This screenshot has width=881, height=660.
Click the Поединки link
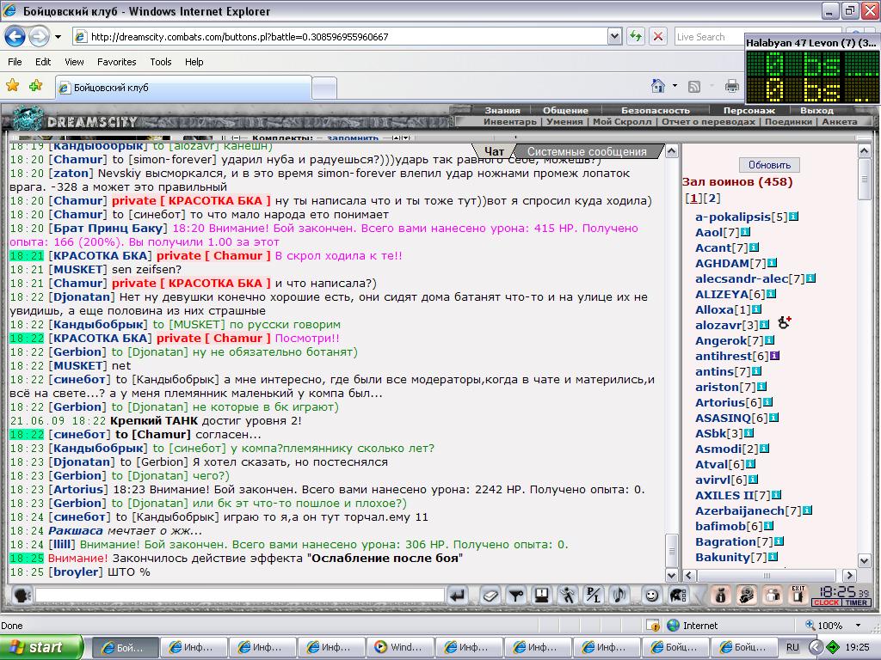pyautogui.click(x=788, y=121)
